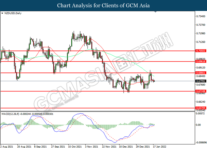Click the current price 0.67992 label

click(201, 81)
